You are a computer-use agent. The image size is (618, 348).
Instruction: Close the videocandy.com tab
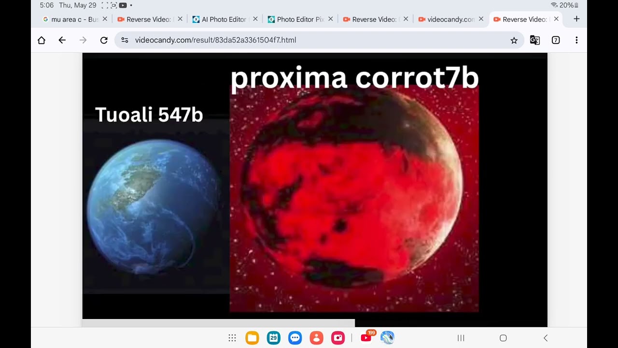coord(481,19)
